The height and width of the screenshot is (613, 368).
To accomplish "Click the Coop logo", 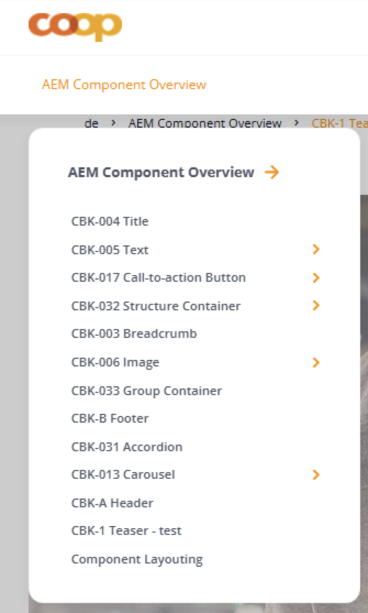I will click(x=76, y=24).
